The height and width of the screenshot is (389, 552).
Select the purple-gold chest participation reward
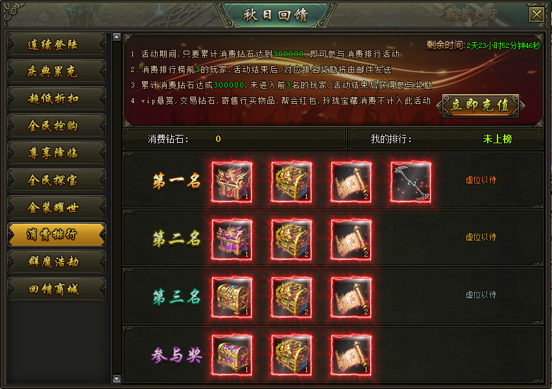[x=232, y=355]
